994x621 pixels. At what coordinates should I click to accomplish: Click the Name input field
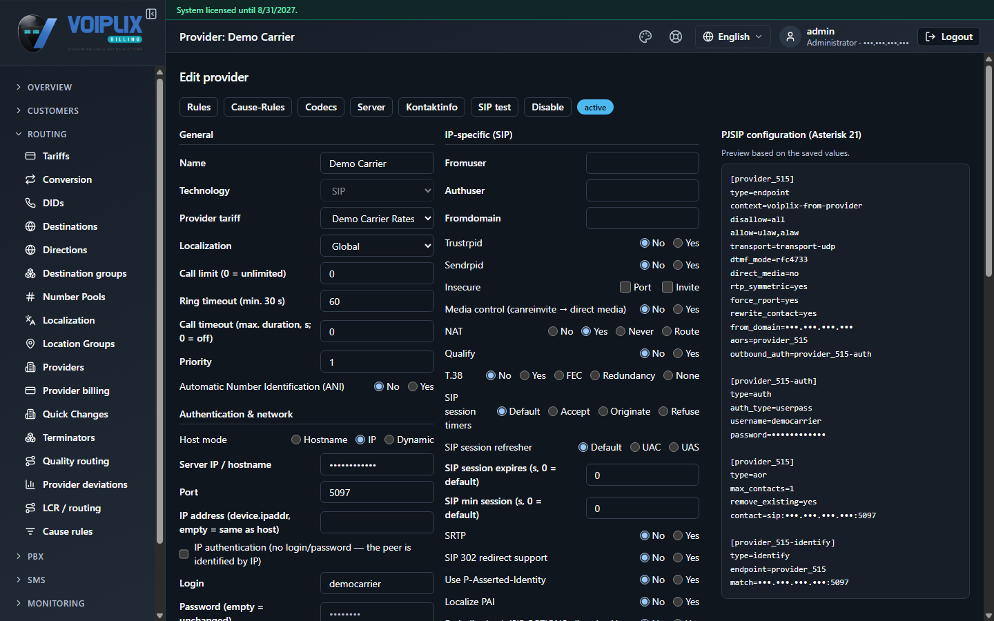[377, 163]
